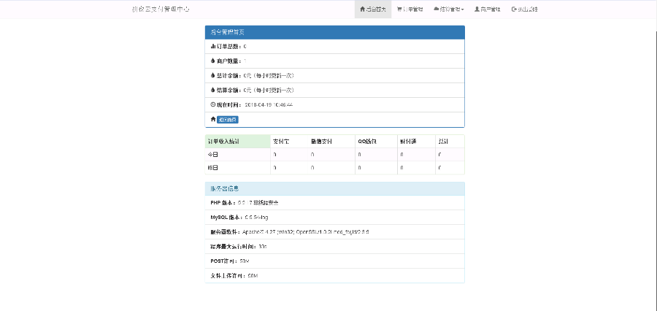Image resolution: width=657 pixels, height=311 pixels.
Task: Click the site title in the navbar
Action: (x=161, y=9)
